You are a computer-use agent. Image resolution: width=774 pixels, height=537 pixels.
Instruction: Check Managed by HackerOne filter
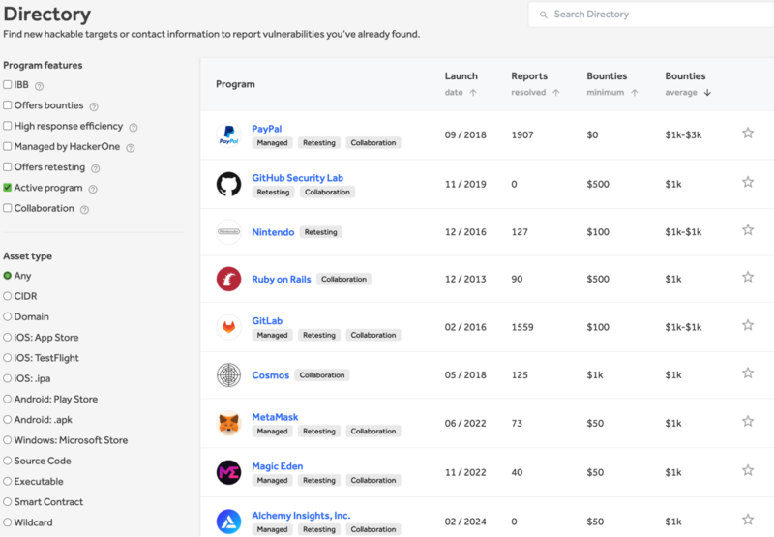click(x=8, y=147)
